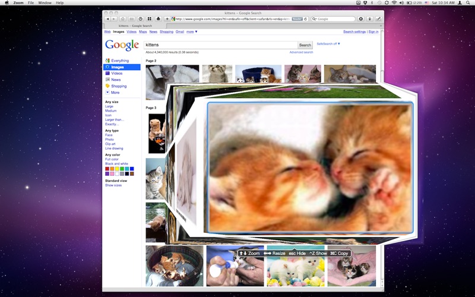Select Videos icon in Google sidebar

tap(107, 73)
